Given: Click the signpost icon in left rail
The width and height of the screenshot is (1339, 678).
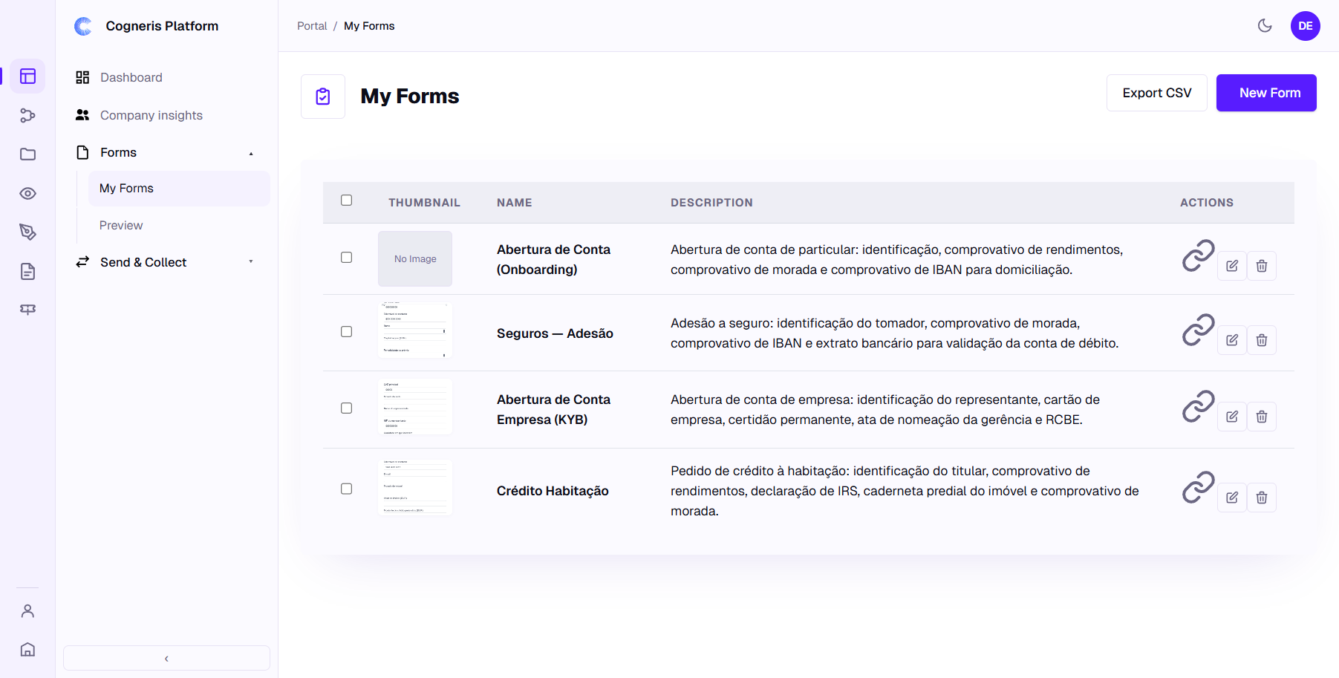Looking at the screenshot, I should pyautogui.click(x=27, y=310).
